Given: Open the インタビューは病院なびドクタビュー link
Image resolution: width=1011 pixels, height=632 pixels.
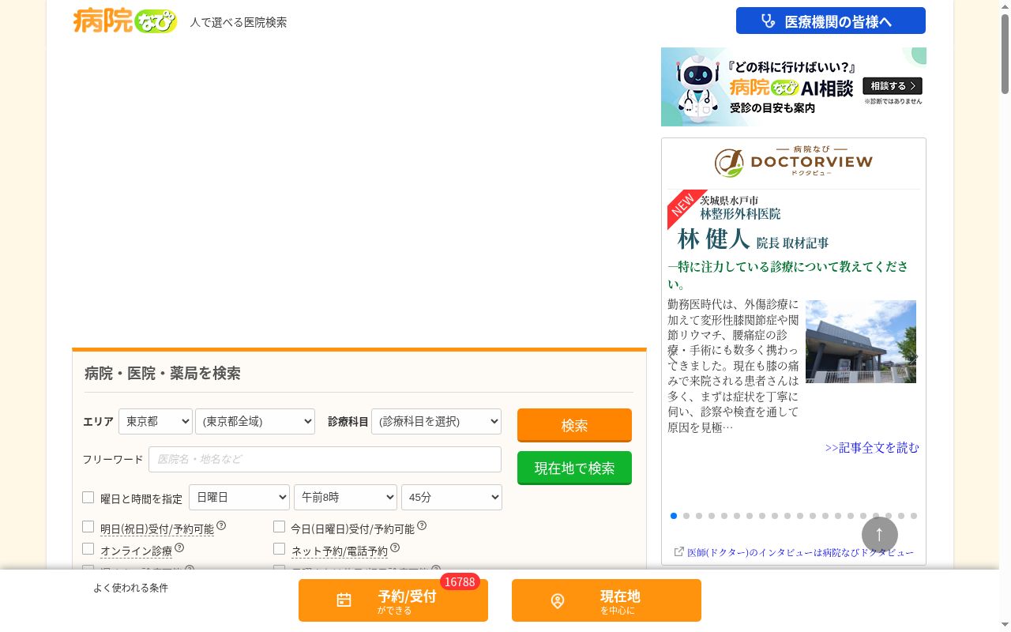Looking at the screenshot, I should (x=801, y=553).
